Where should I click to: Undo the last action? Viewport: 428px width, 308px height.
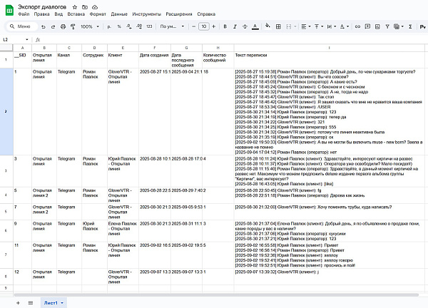(43, 26)
